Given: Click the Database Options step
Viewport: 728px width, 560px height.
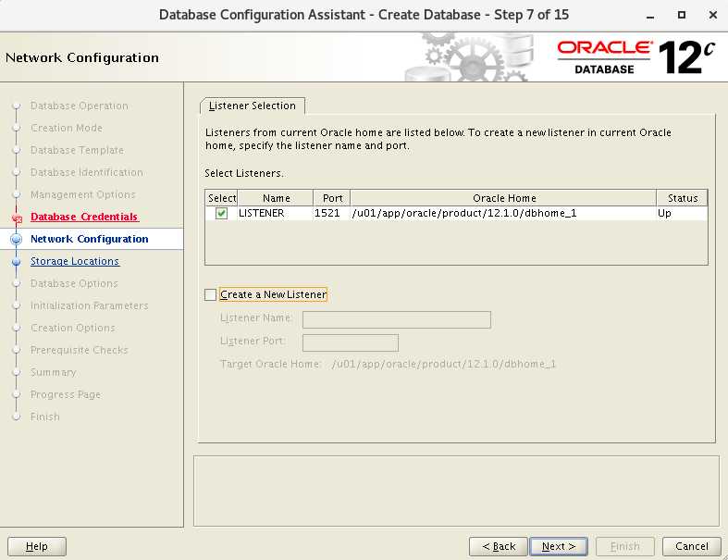Looking at the screenshot, I should click(x=74, y=283).
